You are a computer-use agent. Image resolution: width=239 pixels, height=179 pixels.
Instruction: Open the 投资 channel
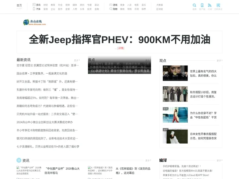pyautogui.click(x=90, y=9)
